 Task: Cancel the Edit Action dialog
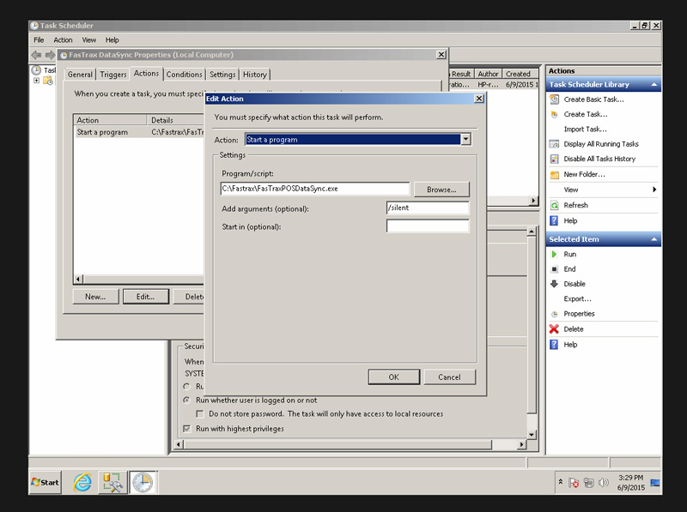point(449,376)
